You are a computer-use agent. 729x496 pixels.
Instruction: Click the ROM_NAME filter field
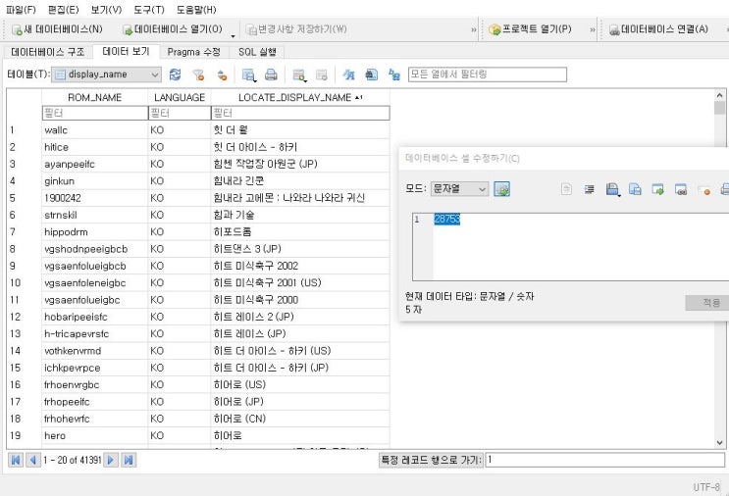95,113
